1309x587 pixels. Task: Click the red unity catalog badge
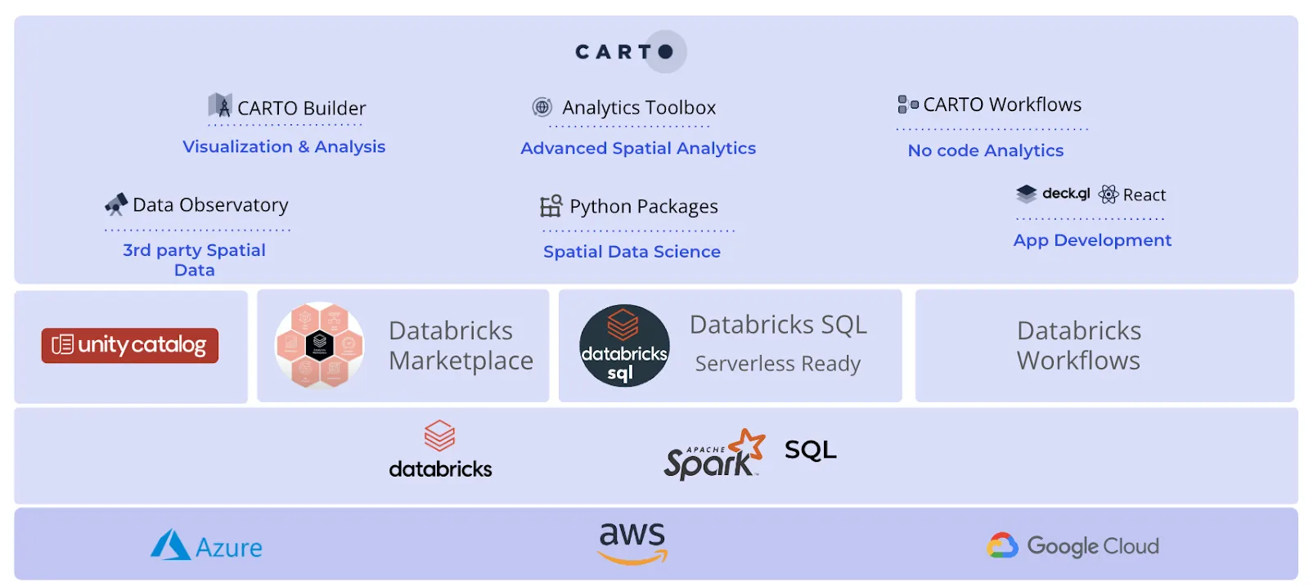[130, 345]
